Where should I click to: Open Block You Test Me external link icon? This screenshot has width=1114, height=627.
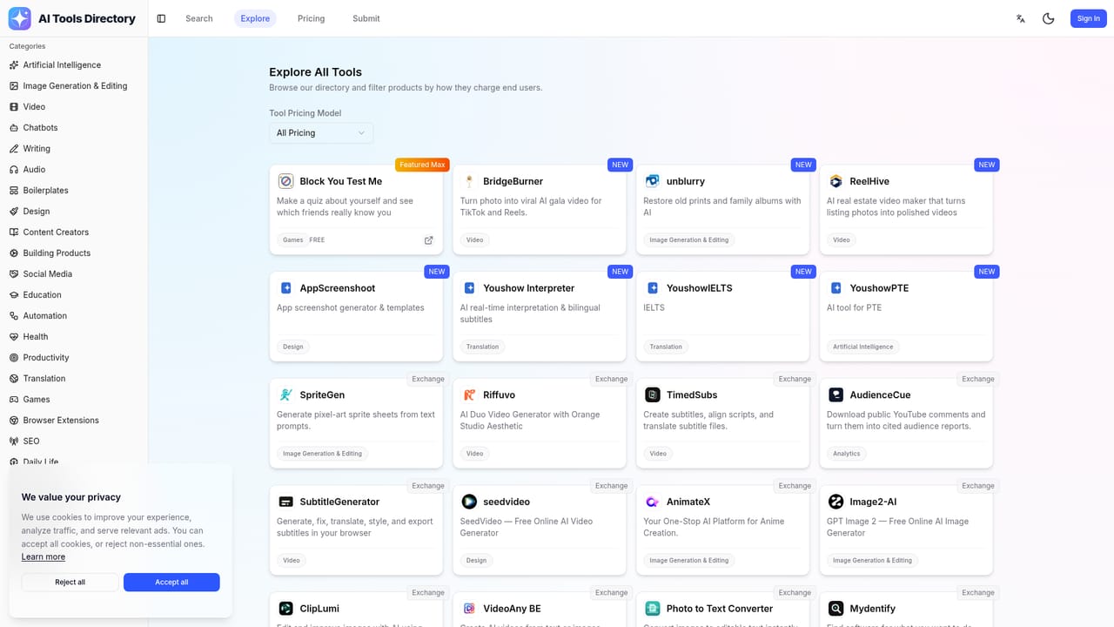(x=428, y=240)
